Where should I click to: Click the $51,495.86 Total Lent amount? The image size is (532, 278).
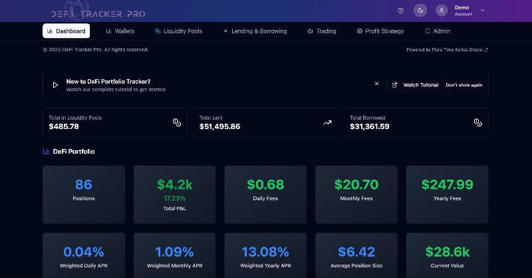coord(220,126)
